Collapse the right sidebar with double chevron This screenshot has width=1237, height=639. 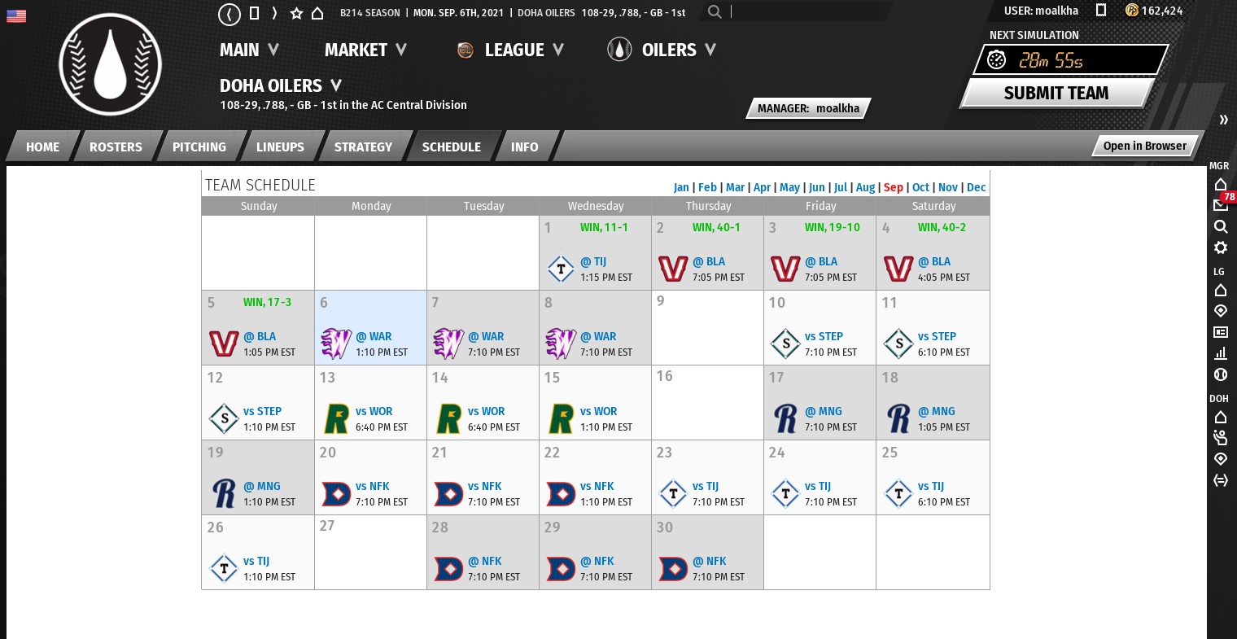tap(1223, 120)
